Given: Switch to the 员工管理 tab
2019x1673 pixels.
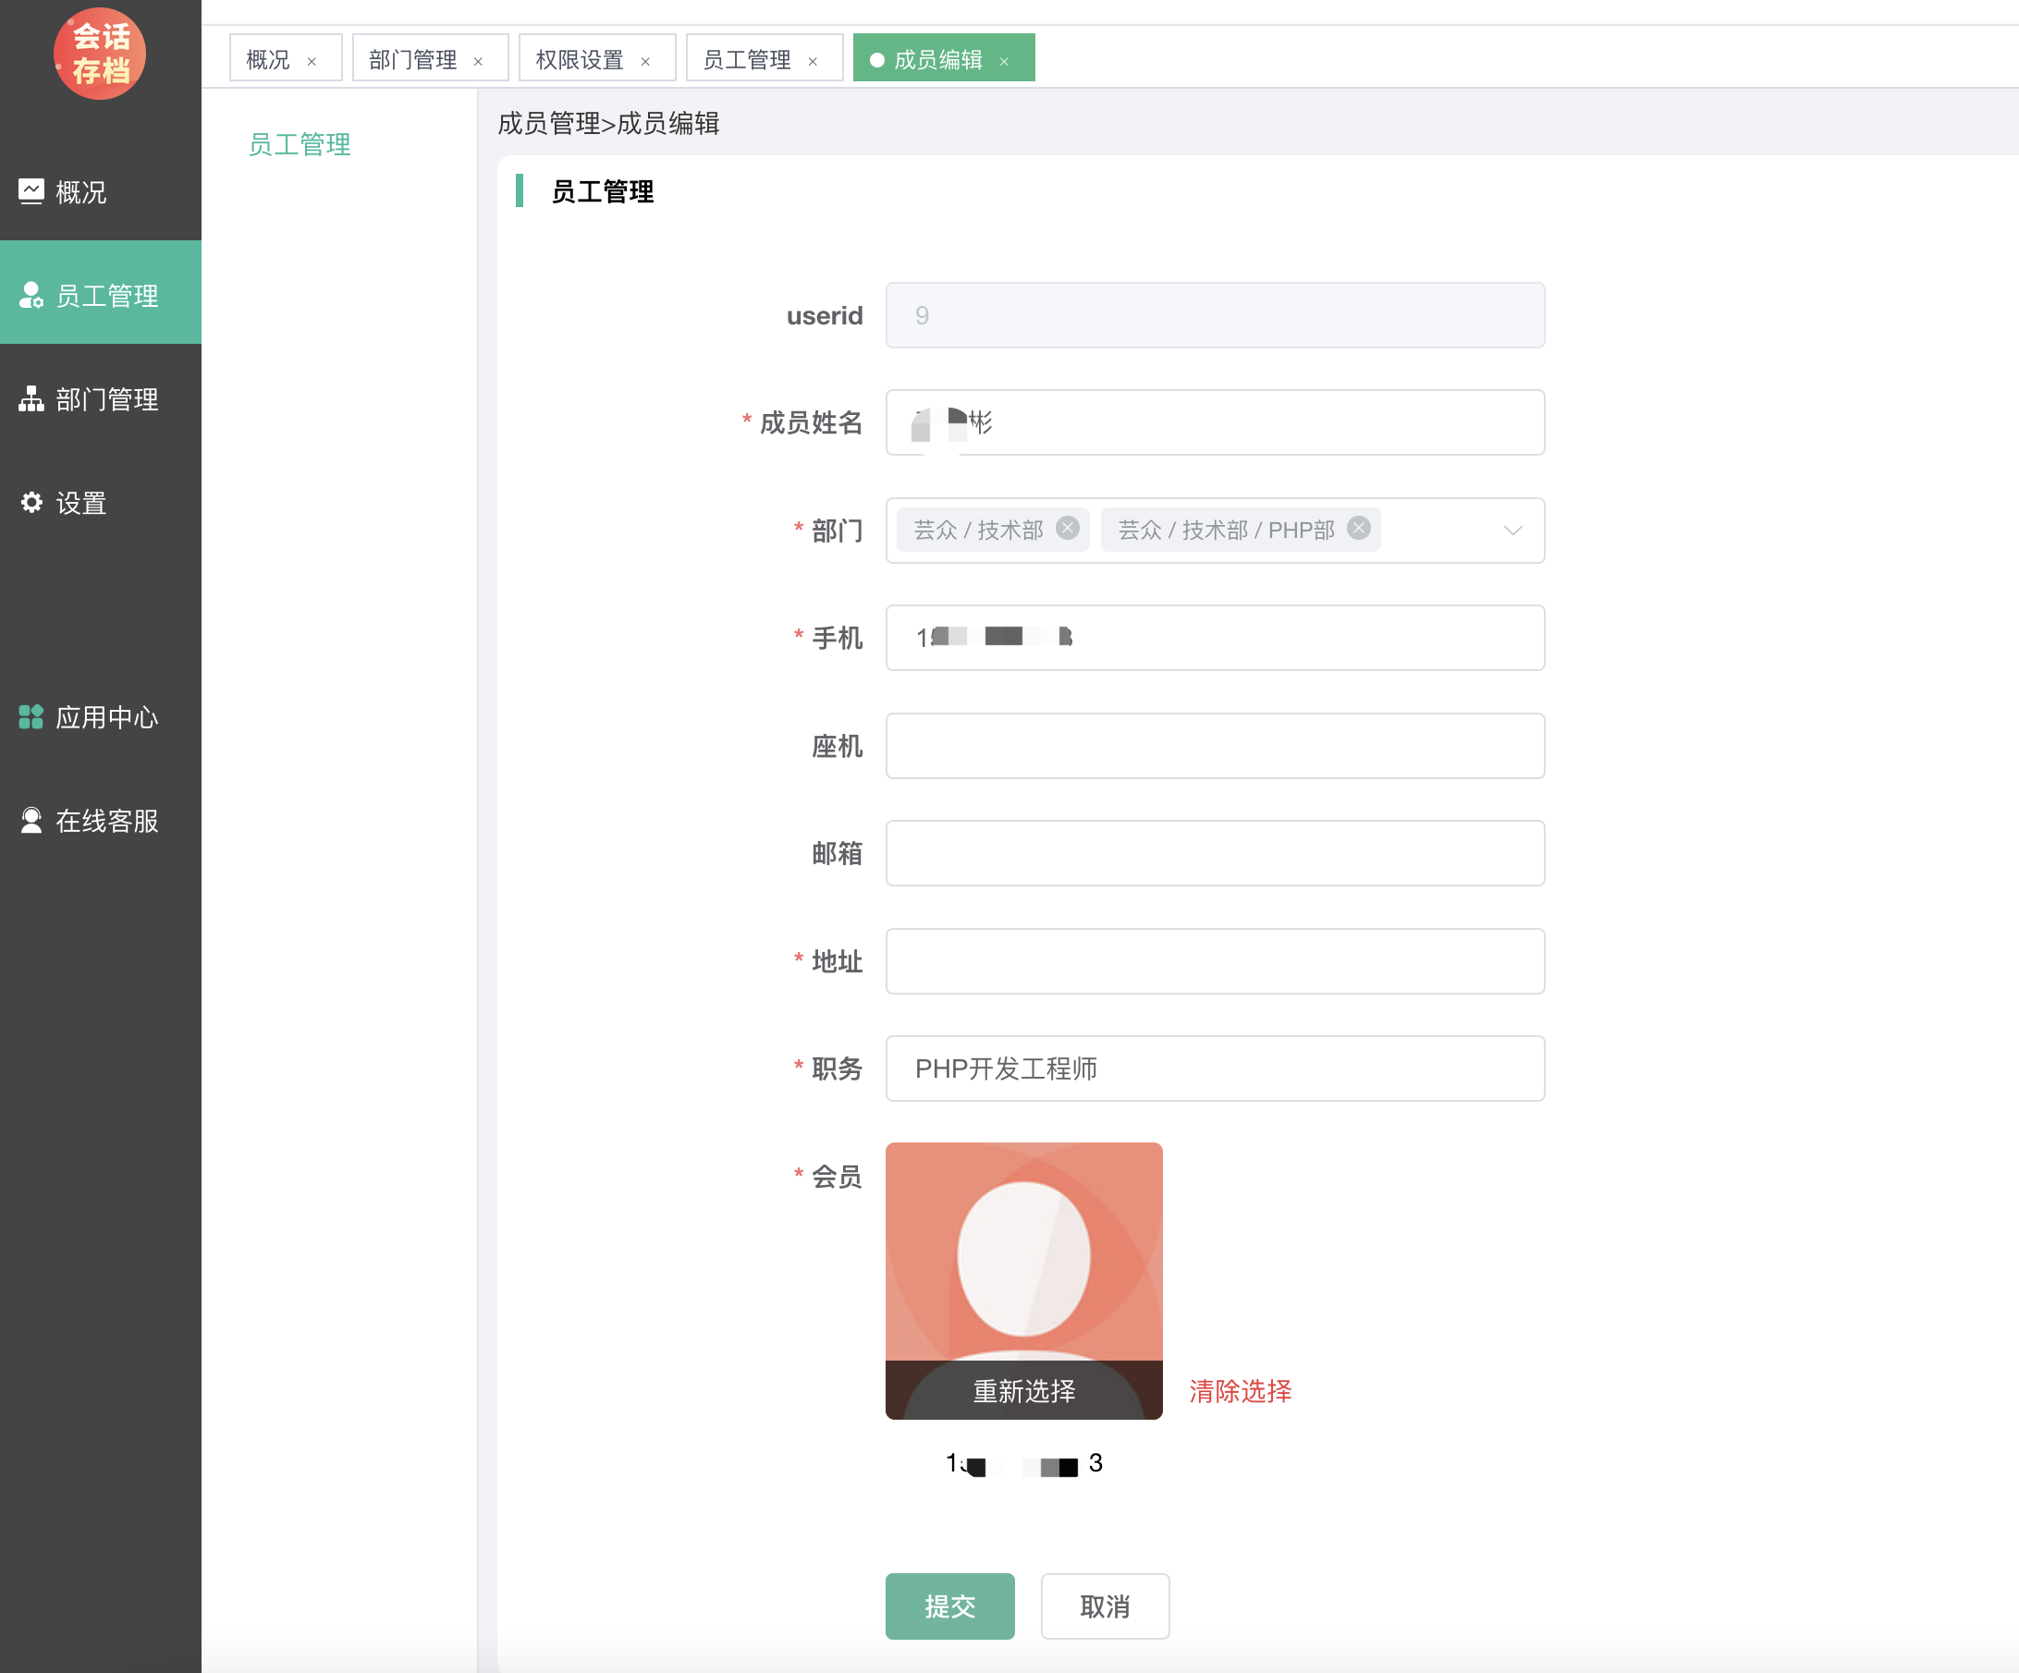Looking at the screenshot, I should click(746, 59).
